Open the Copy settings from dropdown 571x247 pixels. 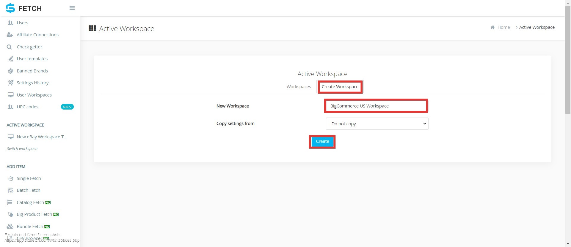click(x=377, y=124)
